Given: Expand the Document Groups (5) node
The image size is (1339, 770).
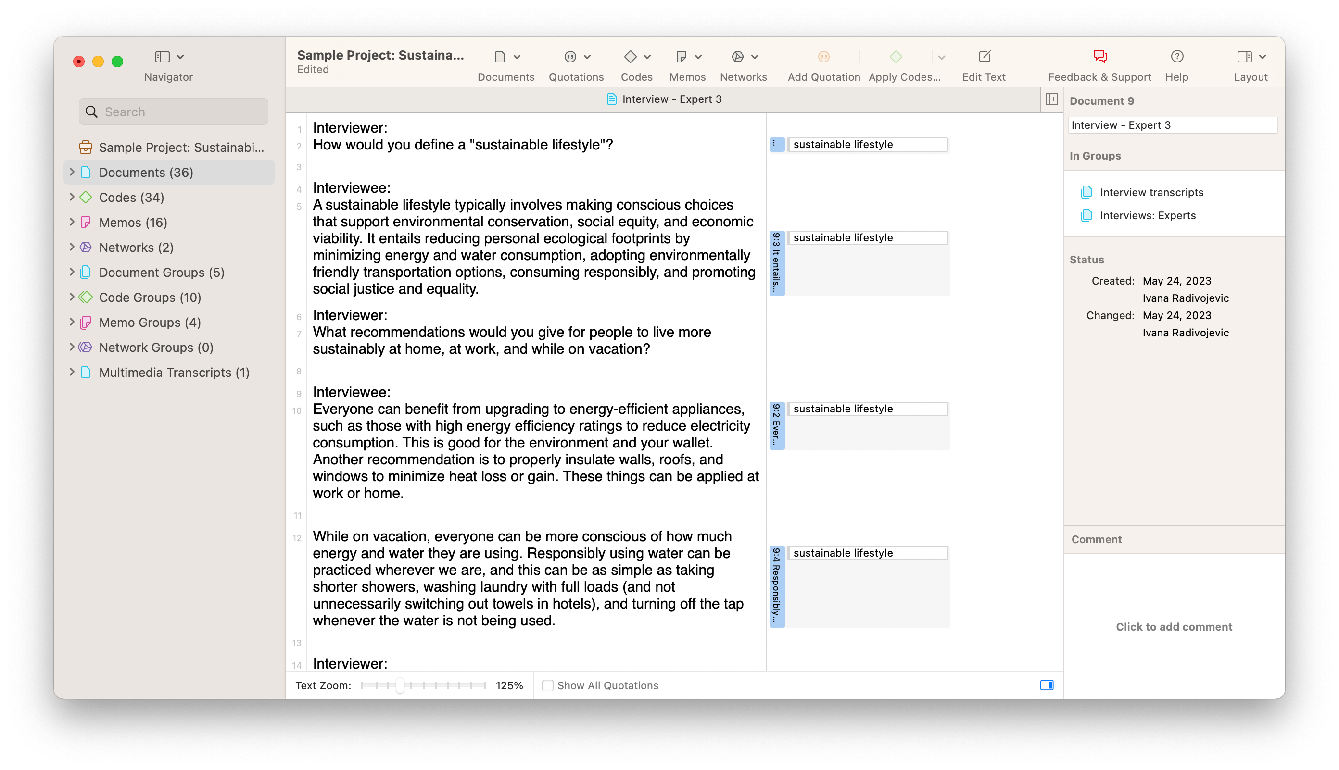Looking at the screenshot, I should 72,272.
